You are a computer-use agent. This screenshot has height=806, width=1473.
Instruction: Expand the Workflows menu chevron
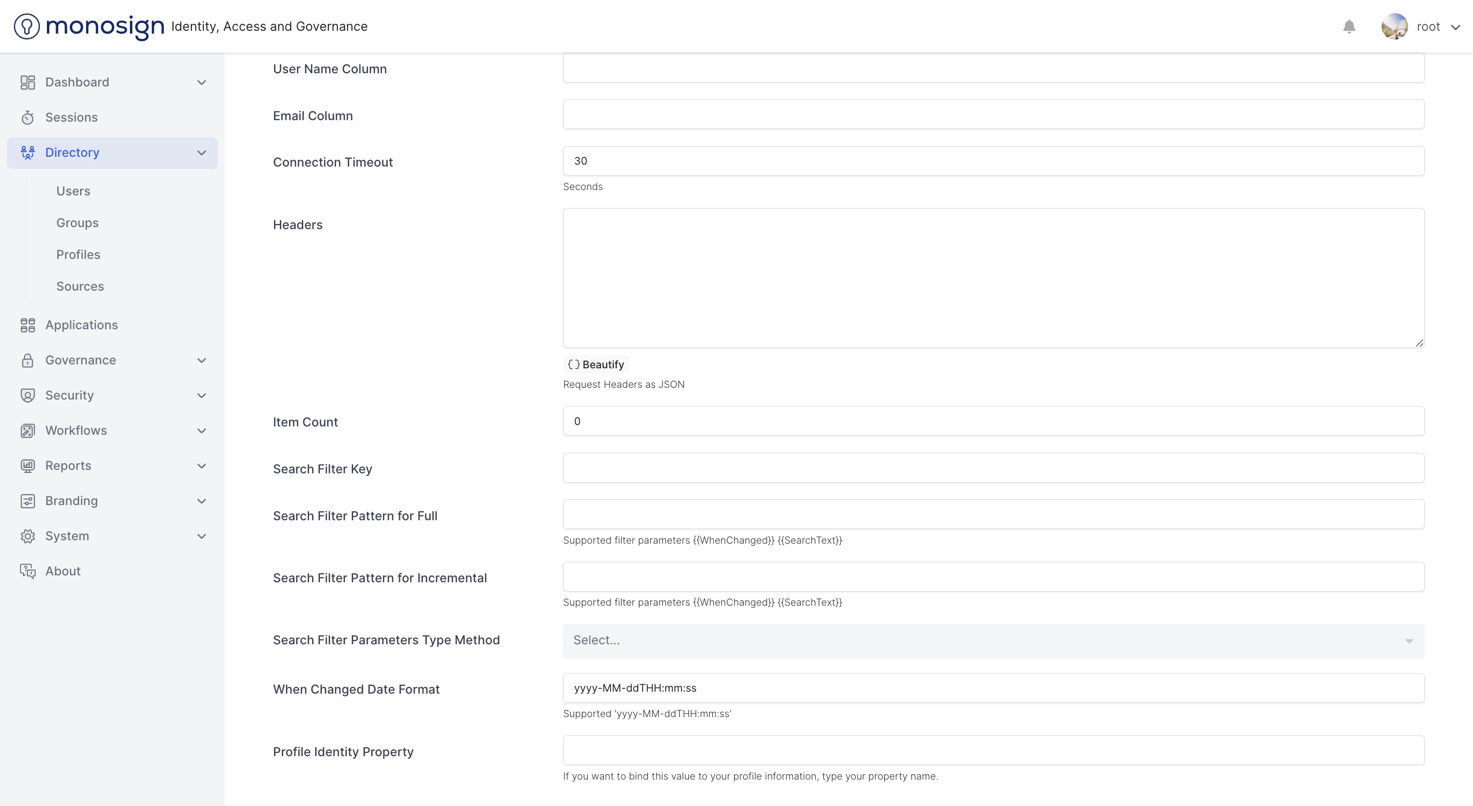pos(201,431)
